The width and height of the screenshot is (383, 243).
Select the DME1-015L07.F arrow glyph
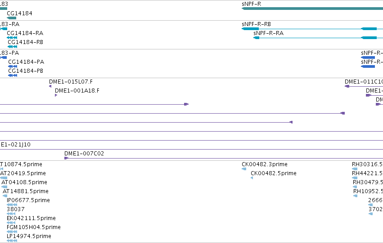click(50, 86)
